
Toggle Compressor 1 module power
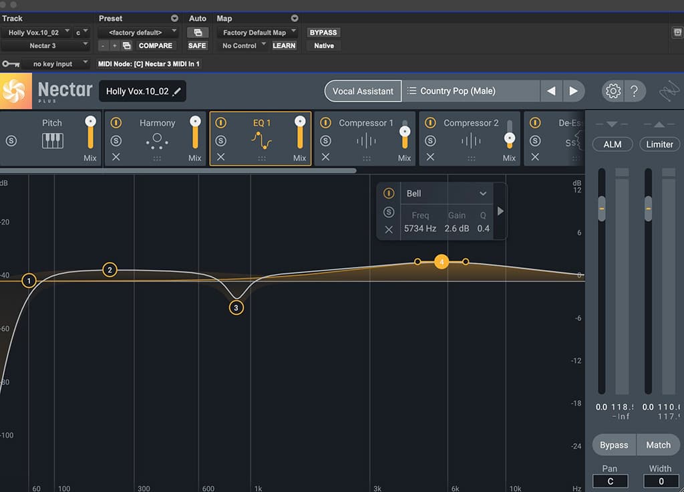click(x=325, y=123)
